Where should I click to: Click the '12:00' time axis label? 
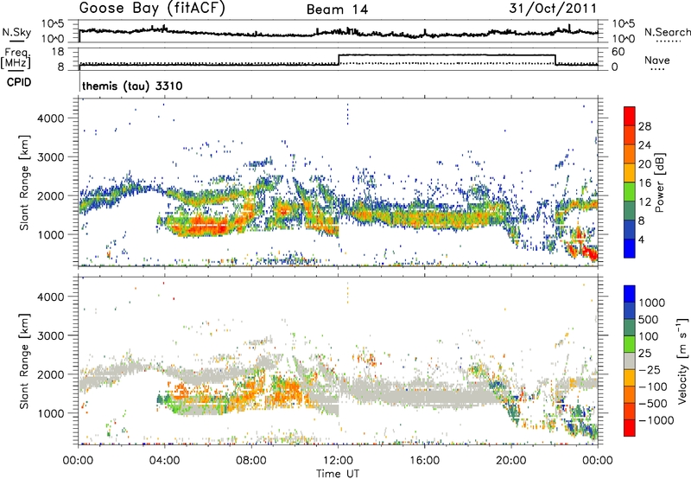(x=338, y=461)
